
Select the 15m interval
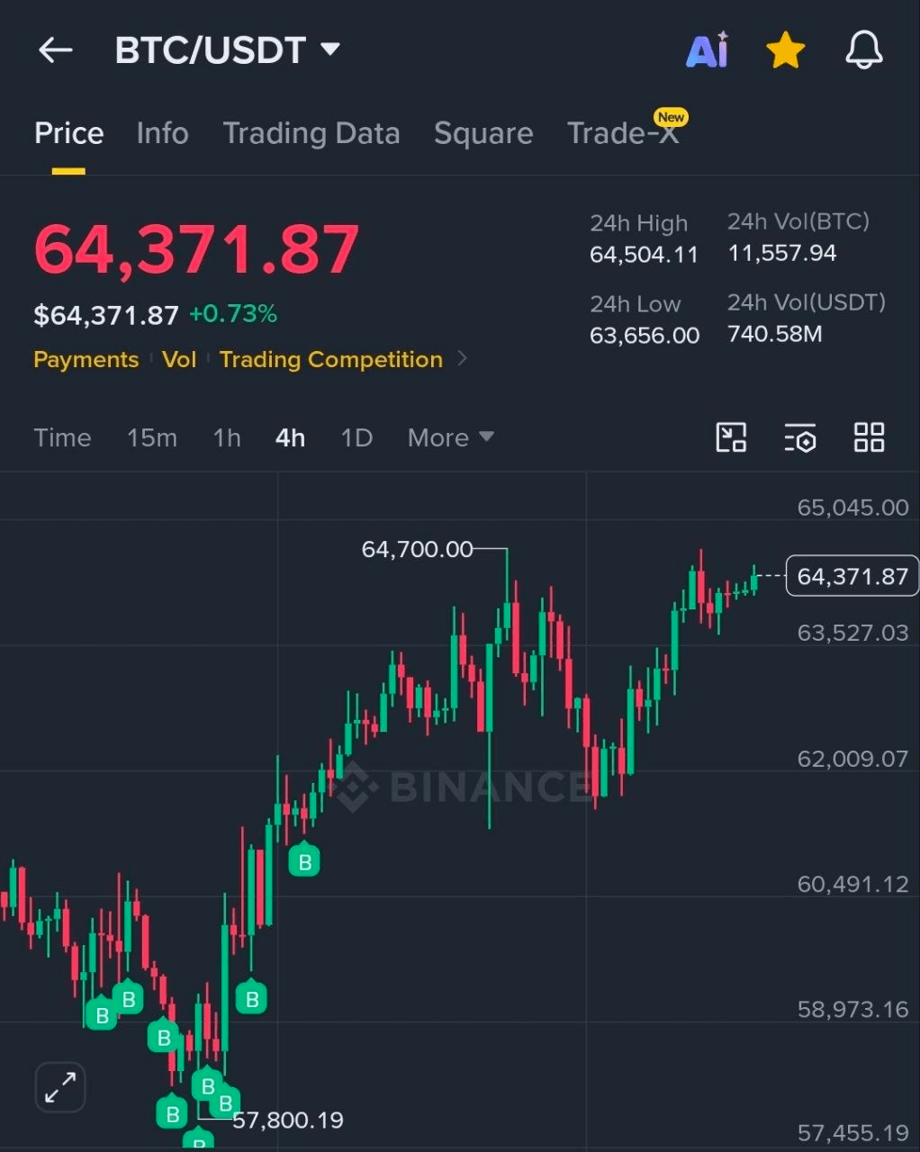pos(152,437)
